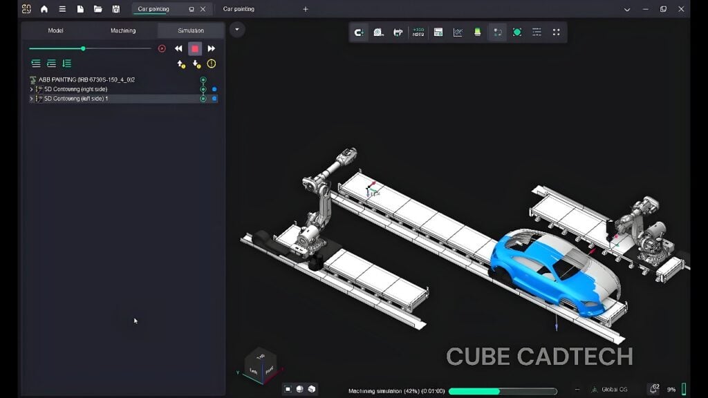Click the 9% memory usage indicator
Viewport: 708px width, 398px height.
click(671, 390)
